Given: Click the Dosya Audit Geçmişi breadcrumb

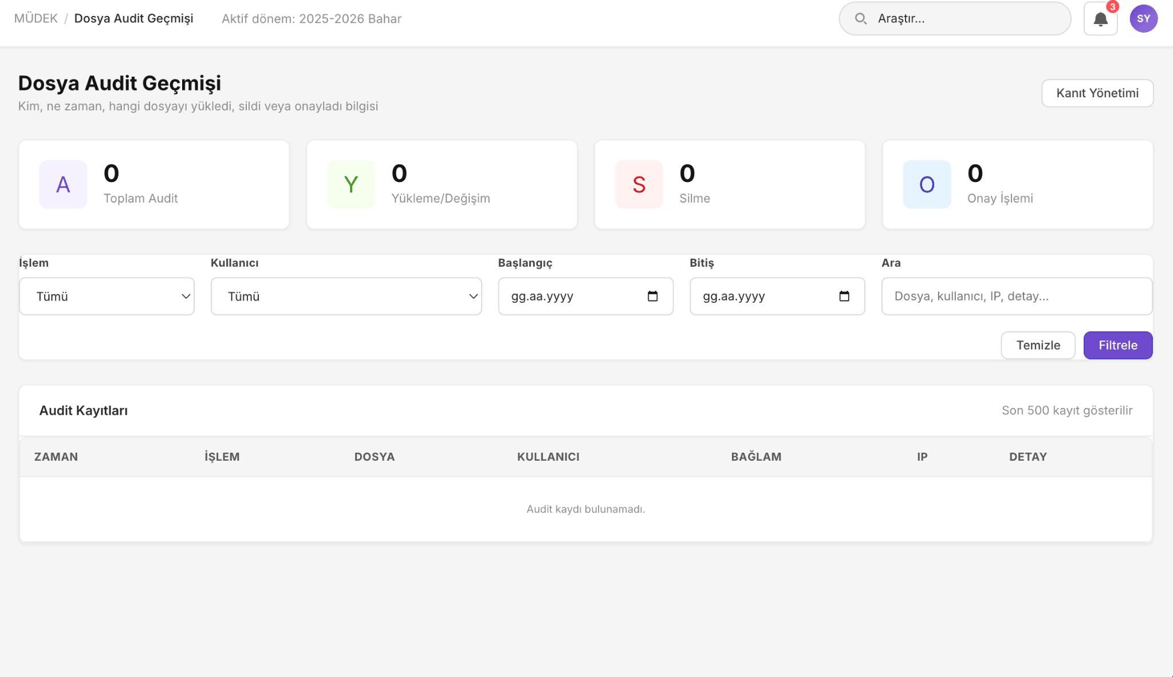Looking at the screenshot, I should 133,18.
